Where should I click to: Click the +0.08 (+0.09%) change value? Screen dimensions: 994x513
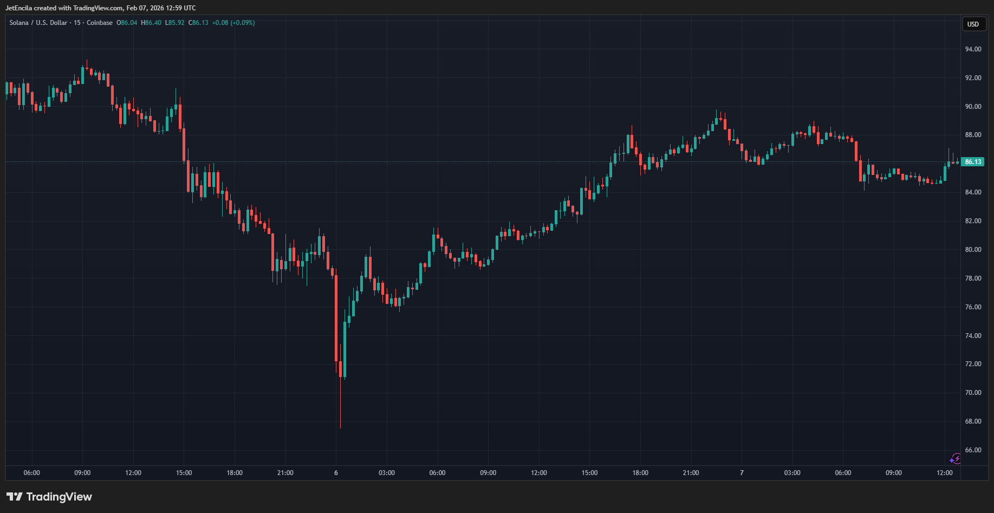click(233, 23)
